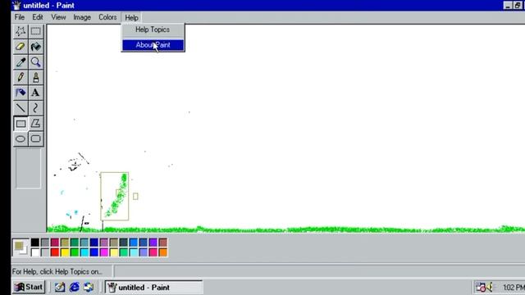Image resolution: width=525 pixels, height=295 pixels.
Task: Choose the bright red swatch
Action: [x=55, y=252]
